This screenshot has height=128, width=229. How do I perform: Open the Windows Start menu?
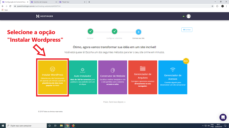[x=3, y=126]
